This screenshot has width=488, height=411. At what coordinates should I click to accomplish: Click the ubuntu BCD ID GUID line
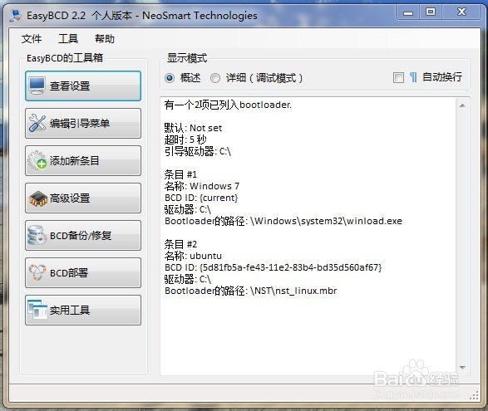[x=274, y=267]
